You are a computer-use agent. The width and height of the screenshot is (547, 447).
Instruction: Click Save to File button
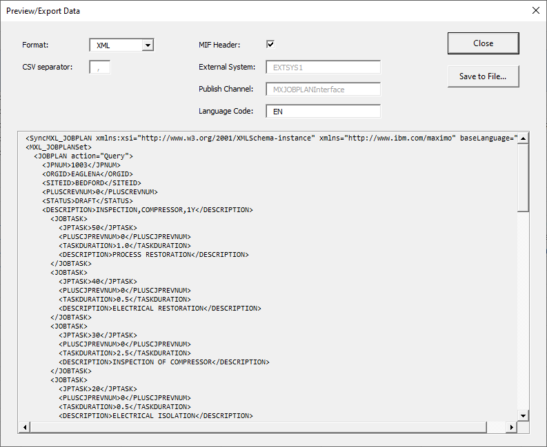[483, 76]
